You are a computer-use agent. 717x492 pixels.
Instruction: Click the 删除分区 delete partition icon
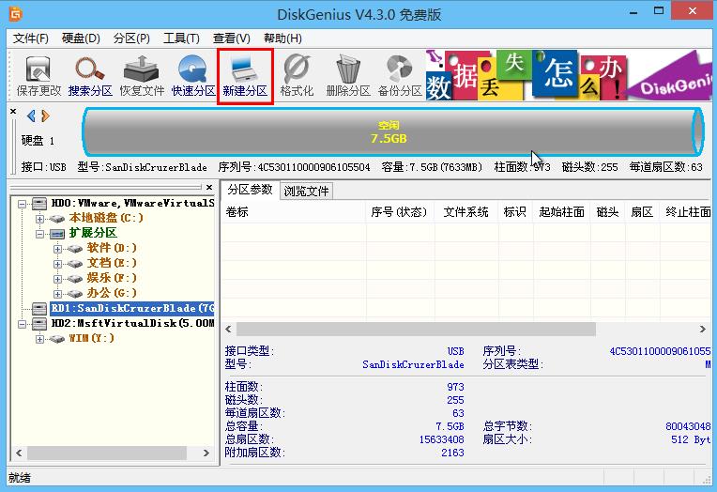(x=348, y=76)
